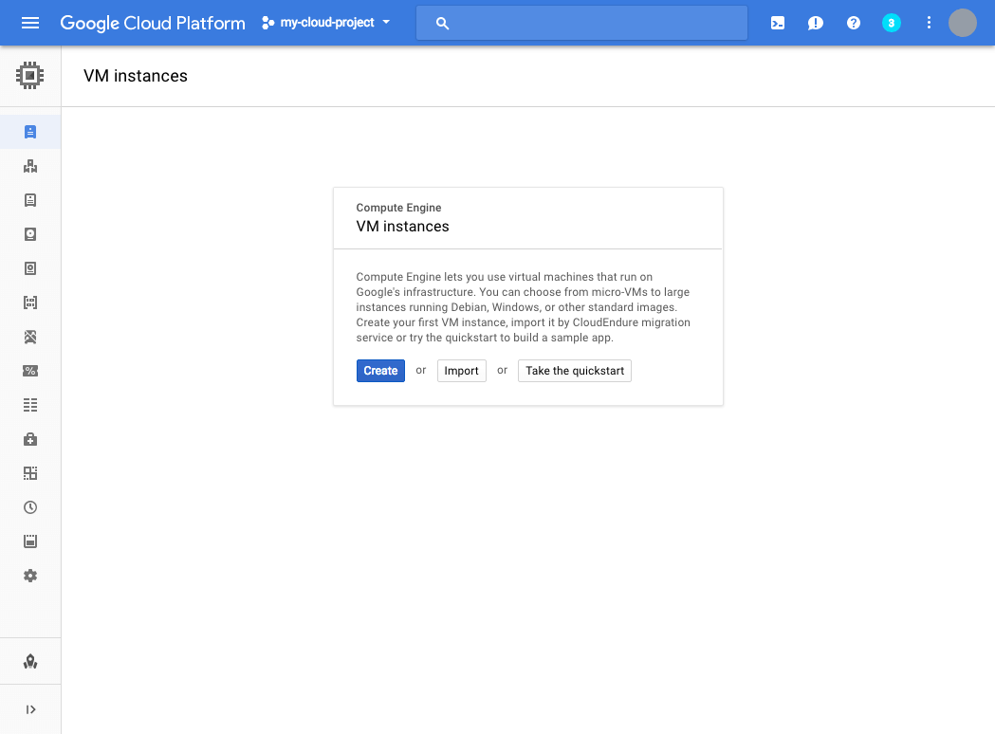Focus the top search input field
This screenshot has height=734, width=995.
click(x=581, y=23)
